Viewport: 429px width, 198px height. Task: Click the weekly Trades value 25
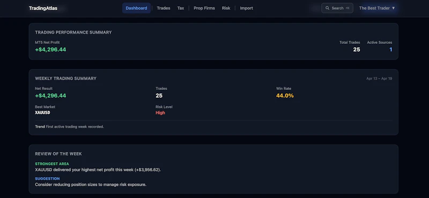click(x=159, y=96)
